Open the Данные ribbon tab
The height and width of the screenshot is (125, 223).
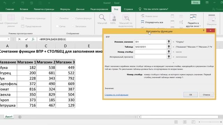[80, 9]
